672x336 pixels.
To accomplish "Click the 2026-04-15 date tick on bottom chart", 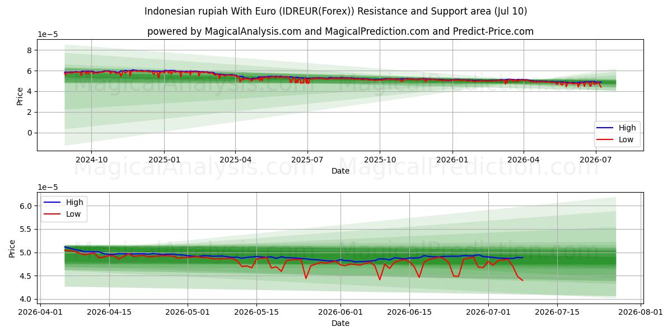I will click(x=109, y=312).
